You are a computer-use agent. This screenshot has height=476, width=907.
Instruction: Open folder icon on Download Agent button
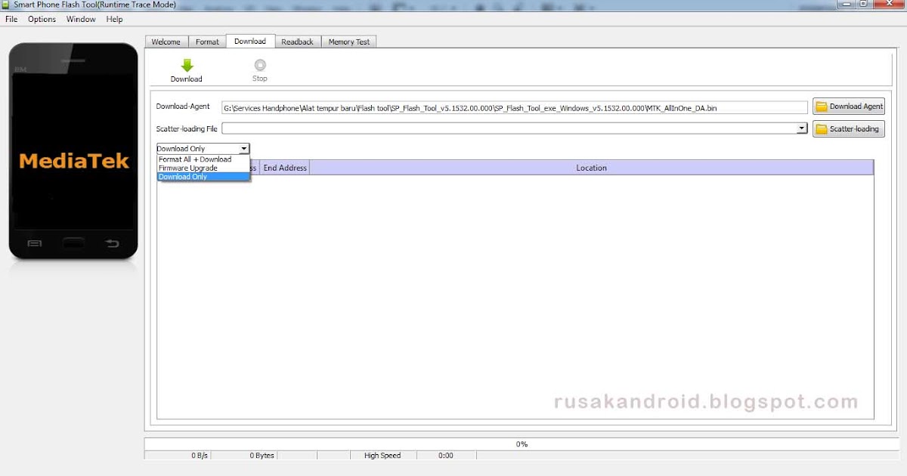(x=822, y=106)
